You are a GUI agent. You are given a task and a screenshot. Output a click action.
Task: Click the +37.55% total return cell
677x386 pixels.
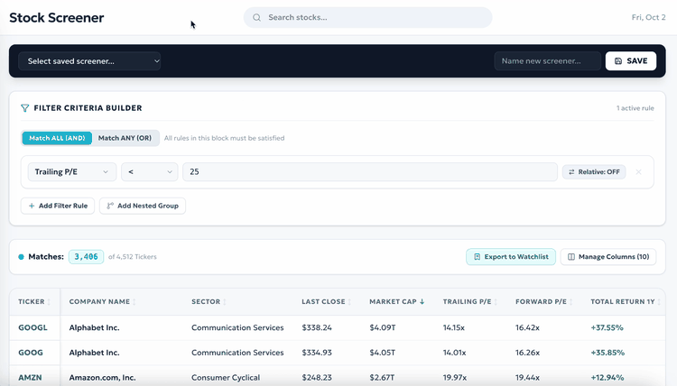click(x=607, y=327)
